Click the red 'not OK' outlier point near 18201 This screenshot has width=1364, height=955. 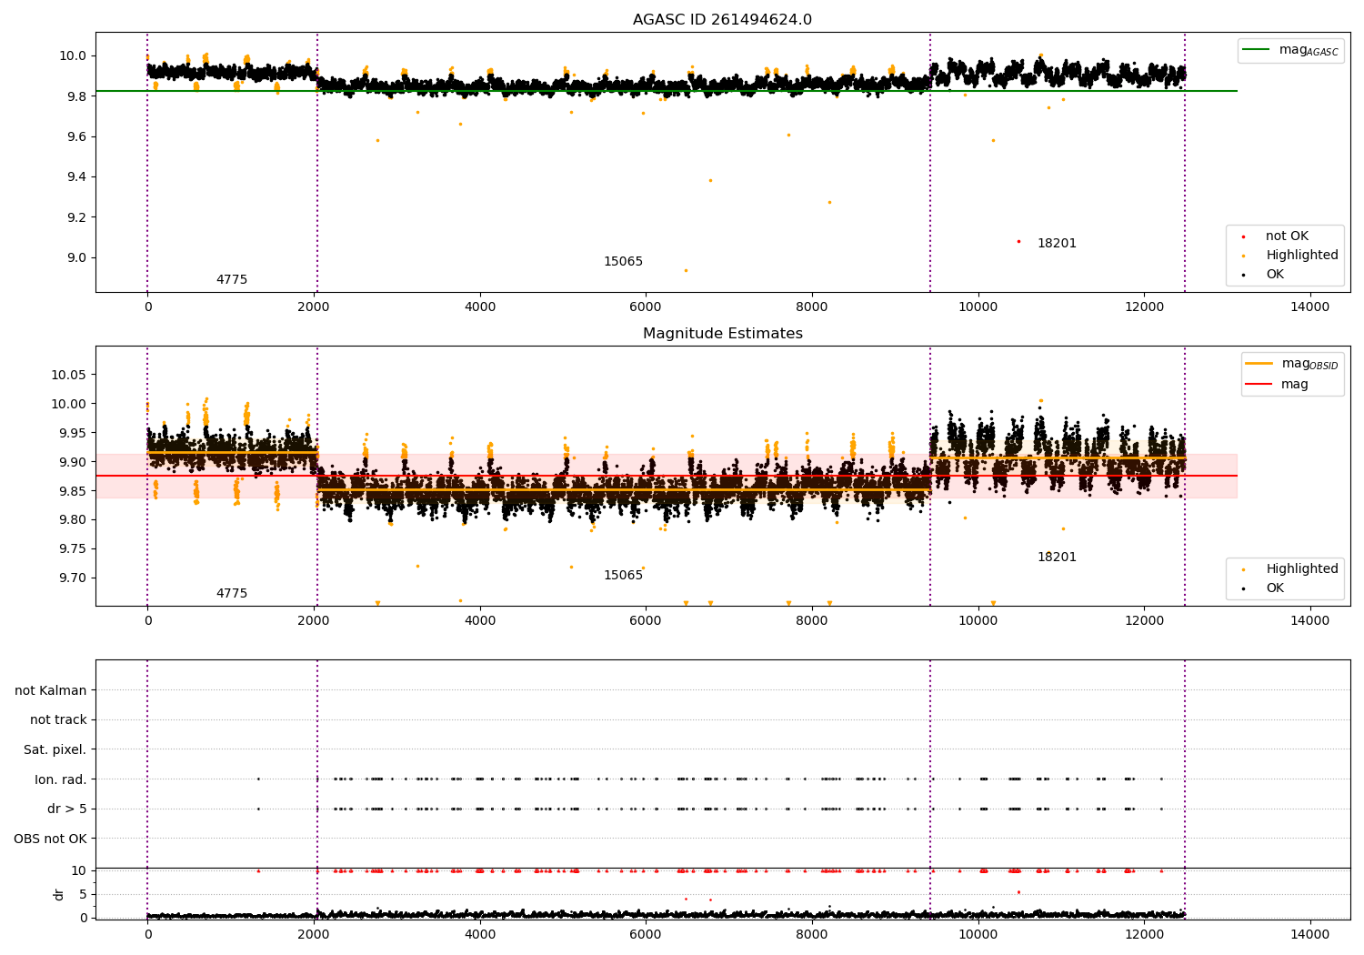click(x=1018, y=241)
